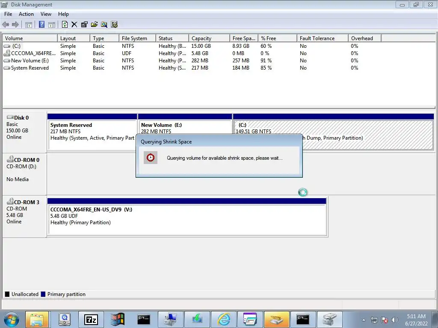
Task: Click the Properties toolbar icon
Action: 84,24
